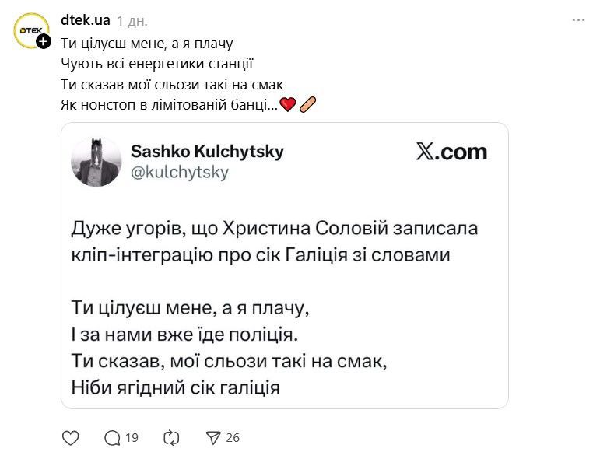Open comments via the speech bubble icon

(113, 438)
